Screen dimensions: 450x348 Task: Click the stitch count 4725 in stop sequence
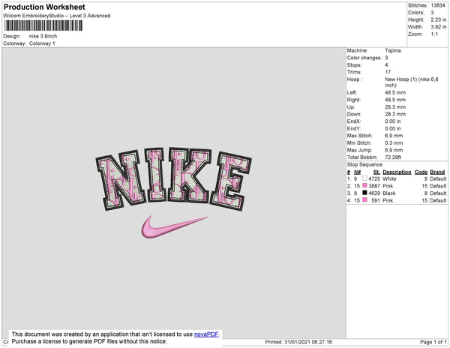374,178
